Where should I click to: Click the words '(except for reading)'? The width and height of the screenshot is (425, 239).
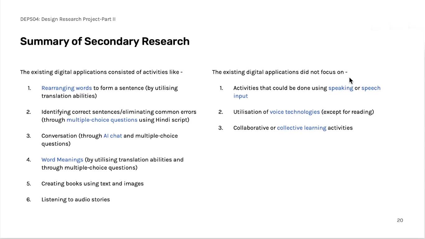point(348,112)
